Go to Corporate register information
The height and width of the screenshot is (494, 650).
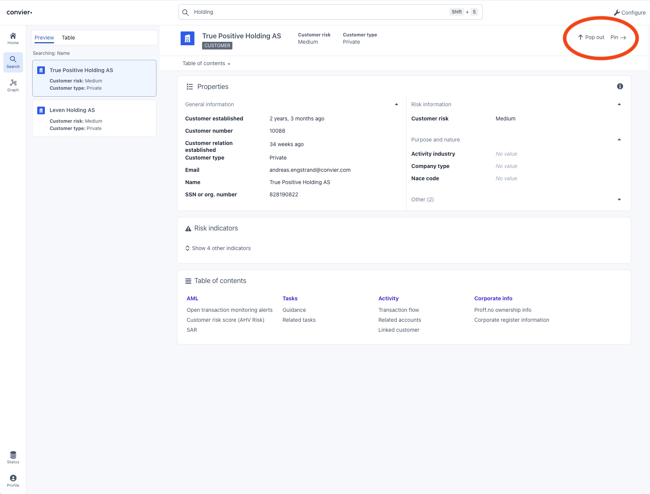pyautogui.click(x=512, y=320)
